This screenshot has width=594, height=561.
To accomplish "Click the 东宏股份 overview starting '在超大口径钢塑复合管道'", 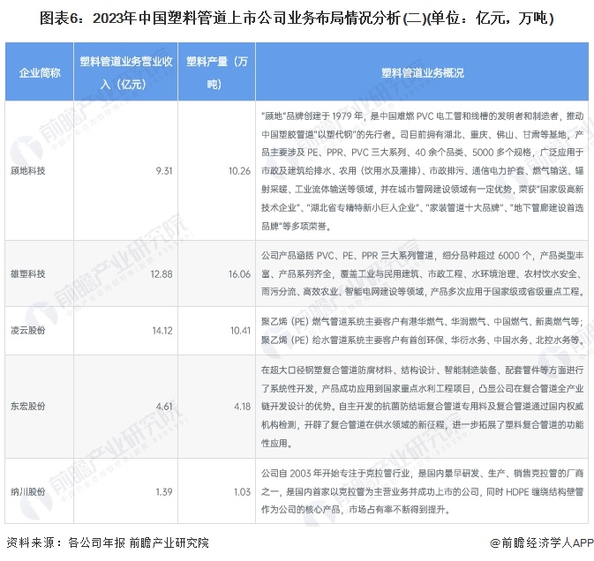I will coord(422,406).
